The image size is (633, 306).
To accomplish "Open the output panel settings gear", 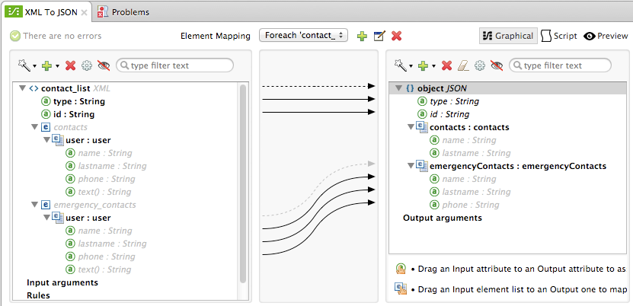I will [x=480, y=66].
